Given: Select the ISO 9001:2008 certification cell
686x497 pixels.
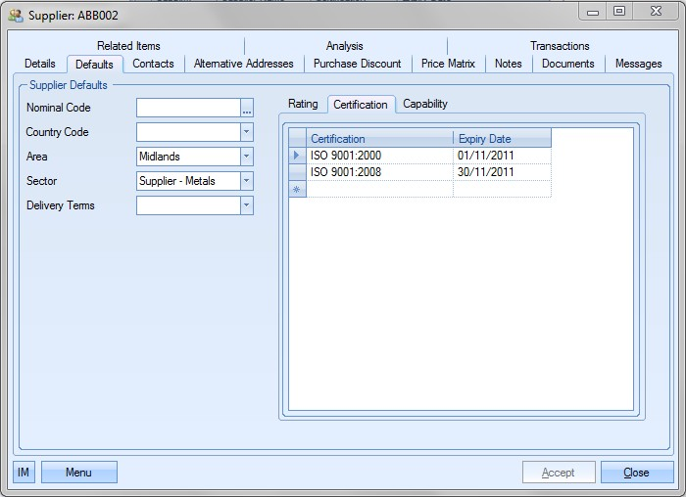Looking at the screenshot, I should click(x=380, y=172).
